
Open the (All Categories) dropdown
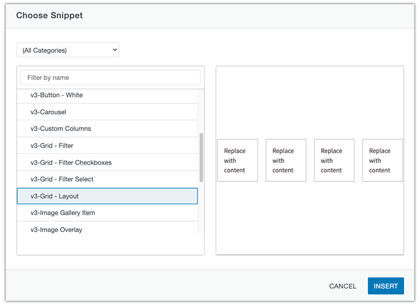(x=68, y=50)
